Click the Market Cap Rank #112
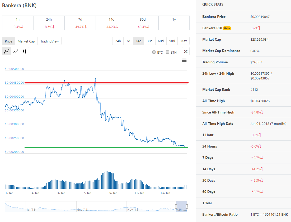291x222 pixels. tap(254, 89)
